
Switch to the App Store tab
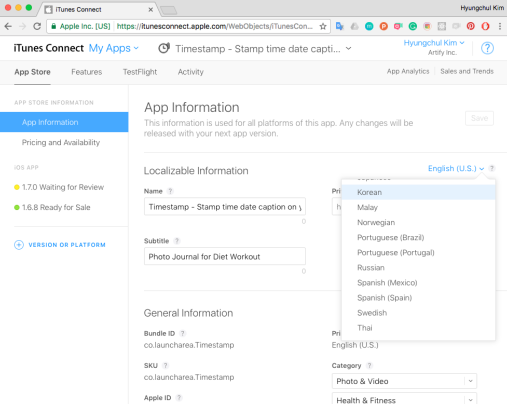point(32,72)
